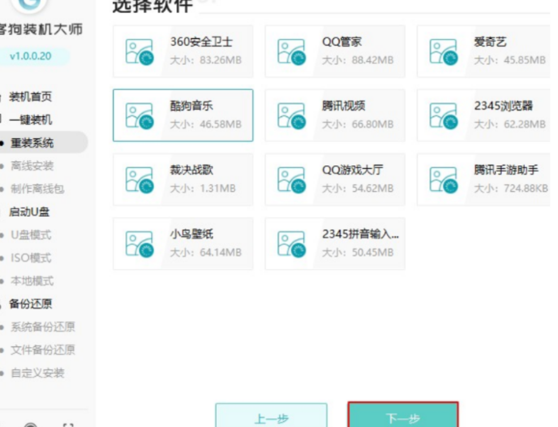Click the QQ管家 software icon
The width and height of the screenshot is (558, 427).
pyautogui.click(x=291, y=52)
